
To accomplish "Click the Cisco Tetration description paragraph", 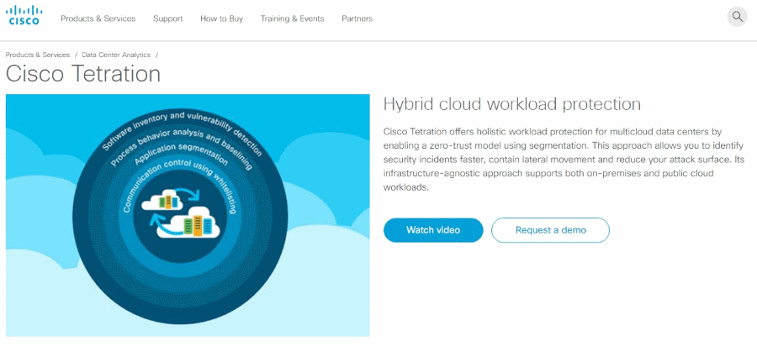I will pos(564,160).
